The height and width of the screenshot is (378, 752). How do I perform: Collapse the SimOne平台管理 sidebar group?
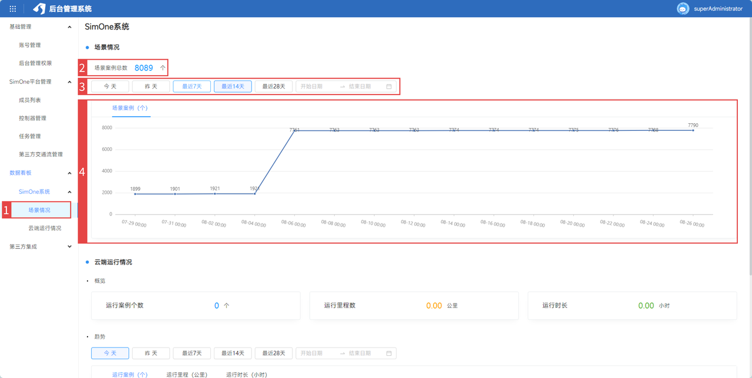69,82
